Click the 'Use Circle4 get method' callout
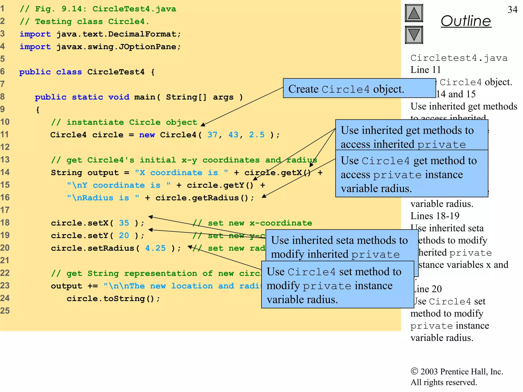The image size is (523, 392). (x=411, y=174)
